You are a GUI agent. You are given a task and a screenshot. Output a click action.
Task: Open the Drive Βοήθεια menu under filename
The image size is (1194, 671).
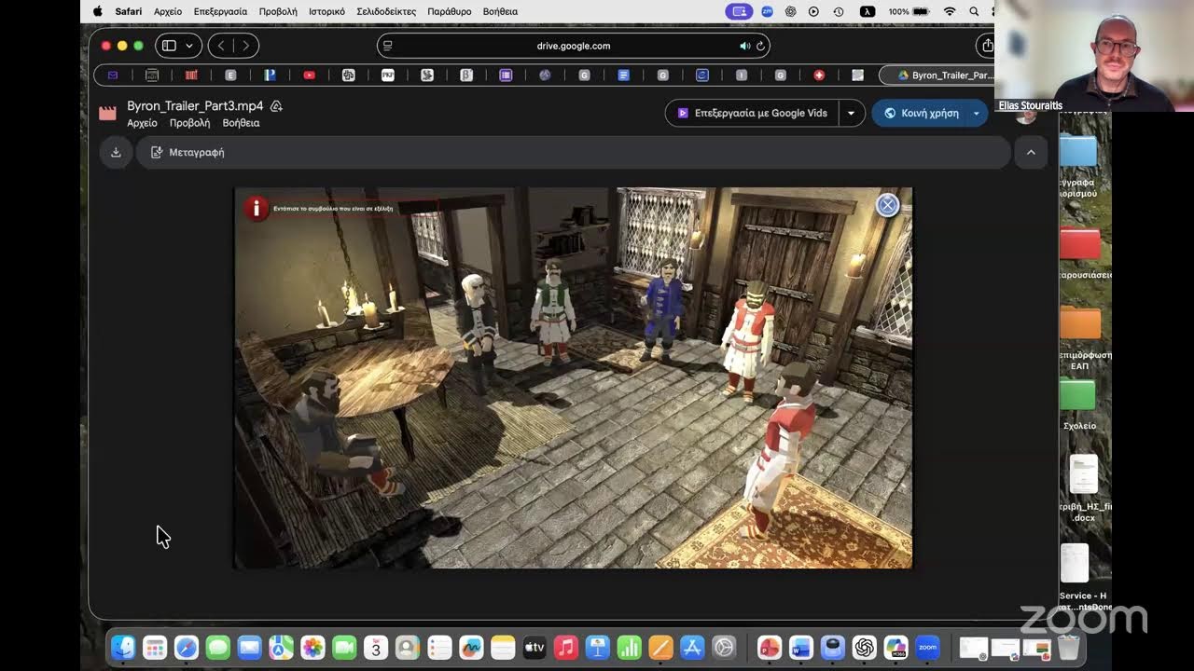click(x=241, y=123)
